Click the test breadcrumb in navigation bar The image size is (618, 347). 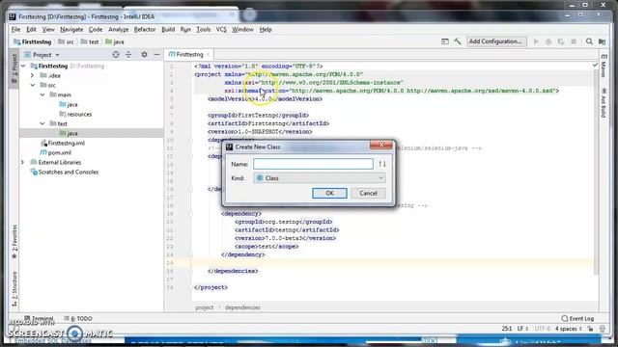click(x=90, y=41)
